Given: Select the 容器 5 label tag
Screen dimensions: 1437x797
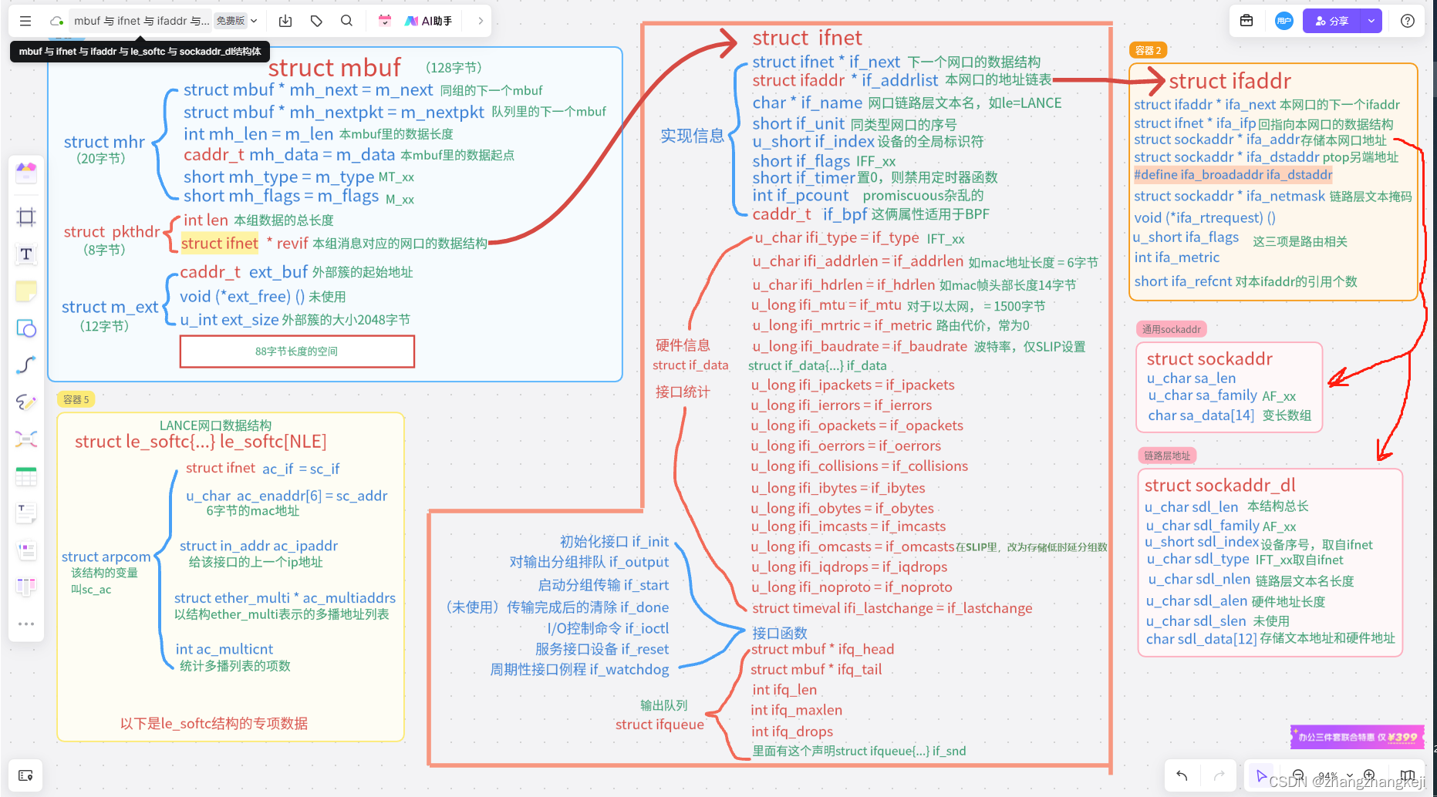Looking at the screenshot, I should pos(76,399).
